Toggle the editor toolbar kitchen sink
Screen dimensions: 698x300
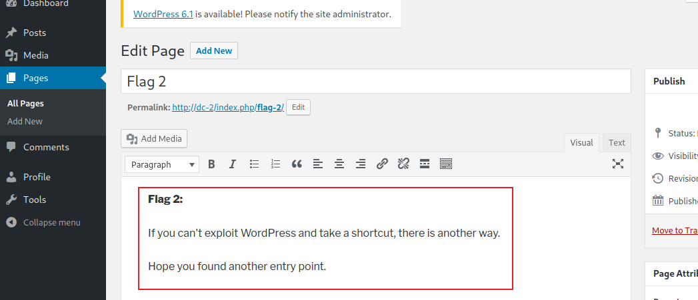[446, 164]
